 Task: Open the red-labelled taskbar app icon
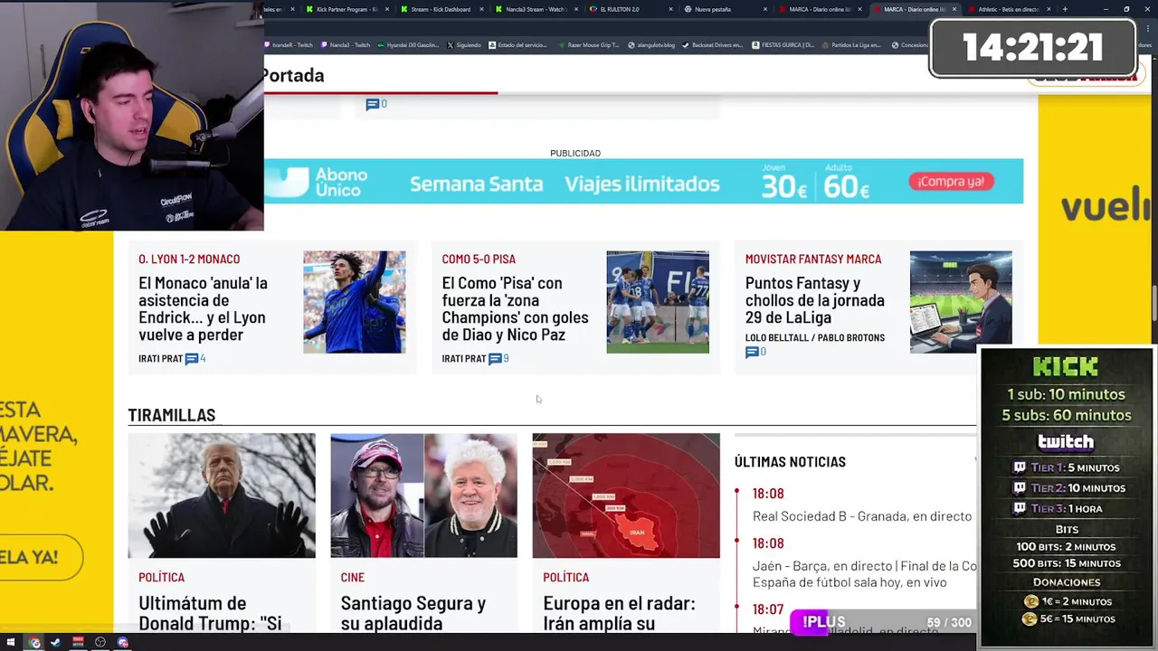click(78, 643)
